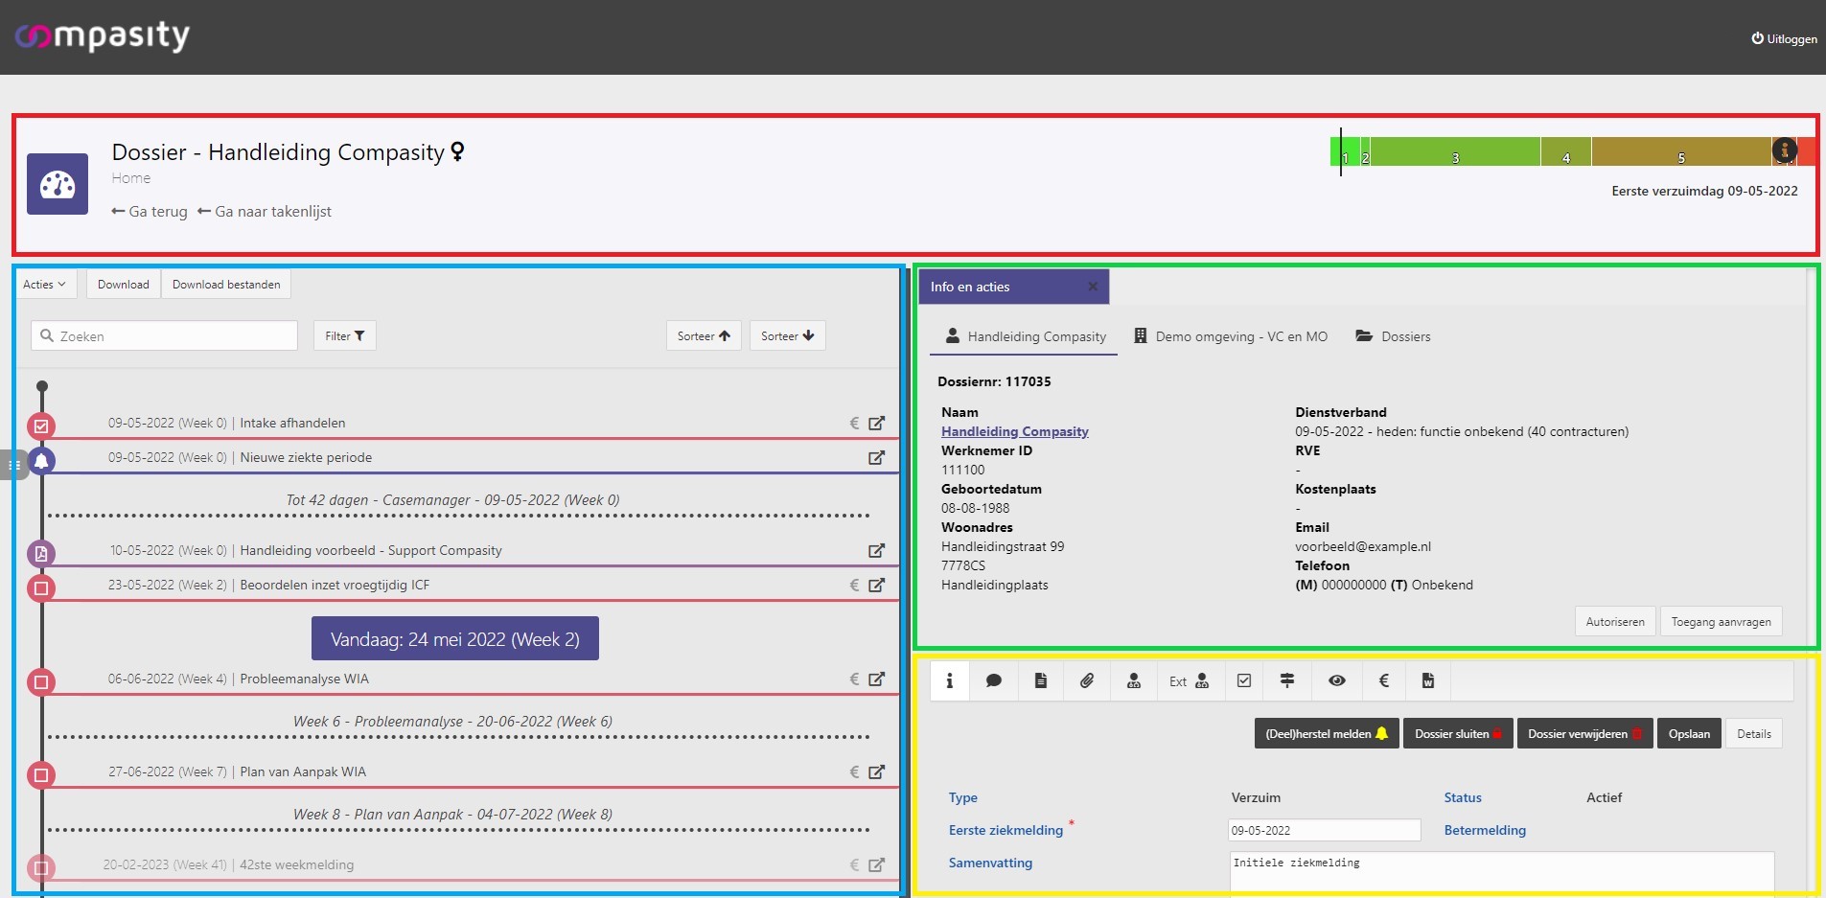Image resolution: width=1826 pixels, height=898 pixels.
Task: Save with the Opslaan button
Action: [1689, 733]
